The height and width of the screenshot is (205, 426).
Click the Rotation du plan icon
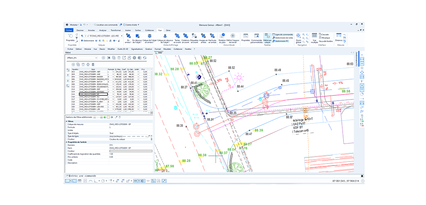pyautogui.click(x=223, y=36)
